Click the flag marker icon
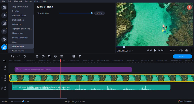Image resolution: width=194 pixels, height=104 pixels. click(80, 56)
